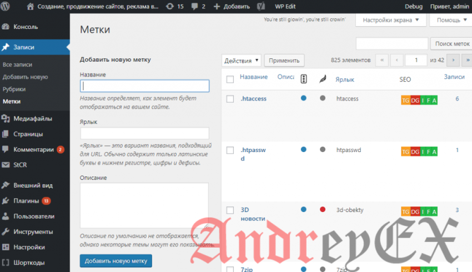Click SEO badges for .htaccess row

click(x=419, y=100)
